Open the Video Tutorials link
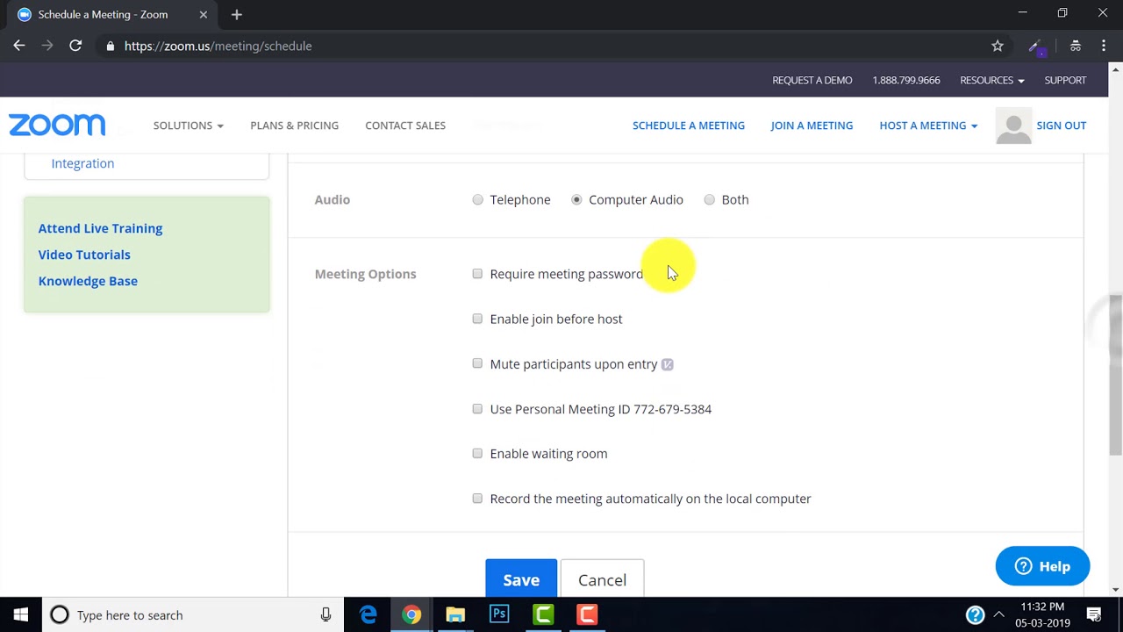The width and height of the screenshot is (1123, 632). [84, 255]
